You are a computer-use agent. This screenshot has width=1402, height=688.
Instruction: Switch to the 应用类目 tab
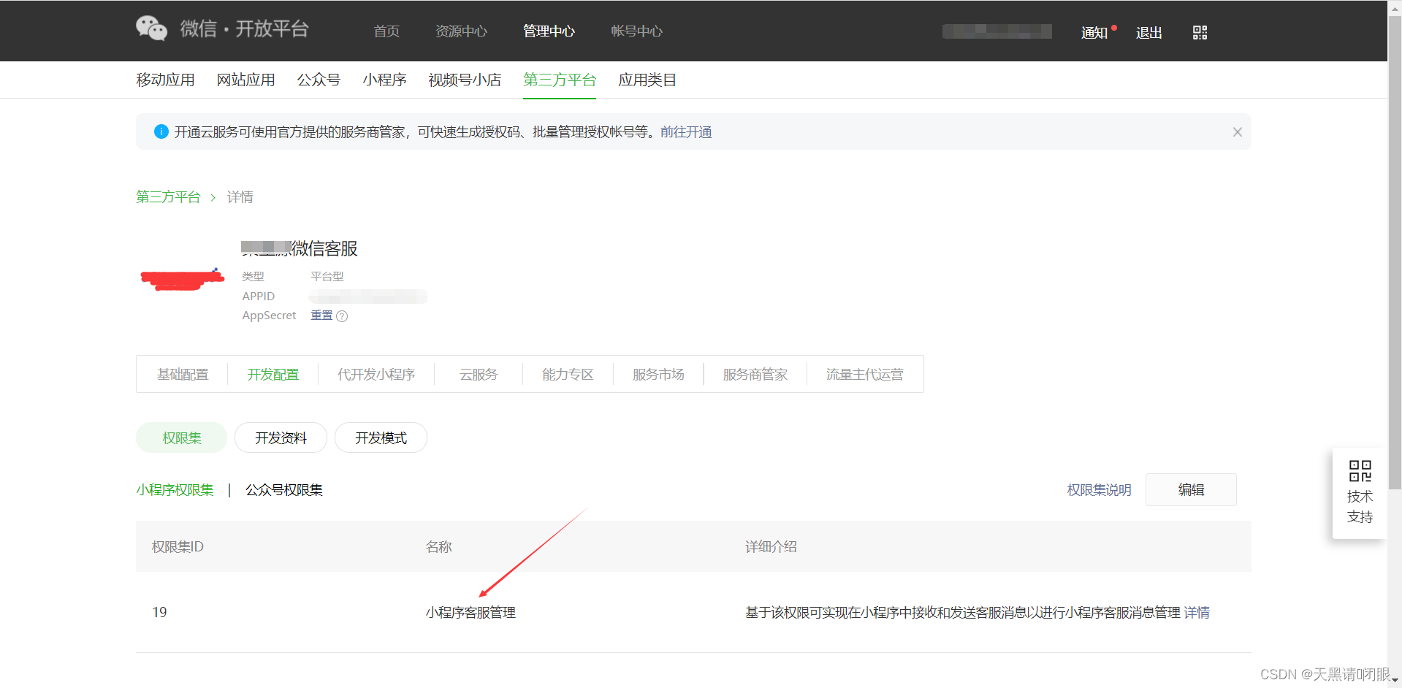click(x=647, y=80)
